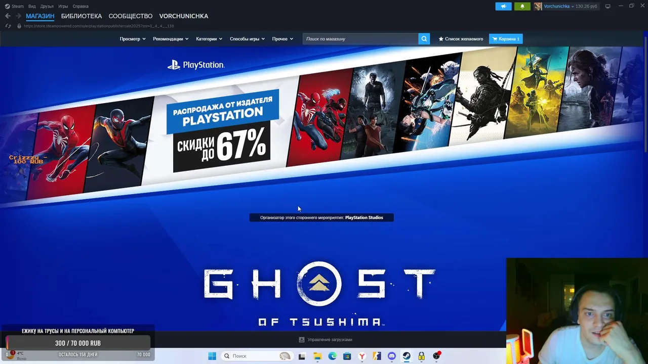Screen dimensions: 648x364
Task: Focus the Поиск по магазину search field
Action: (360, 39)
